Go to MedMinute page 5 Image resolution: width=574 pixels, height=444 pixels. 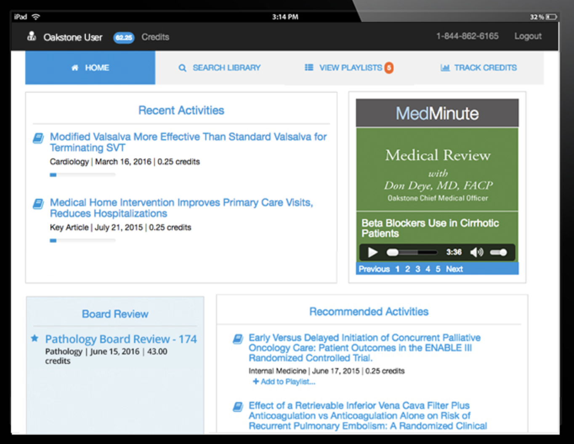click(x=438, y=269)
